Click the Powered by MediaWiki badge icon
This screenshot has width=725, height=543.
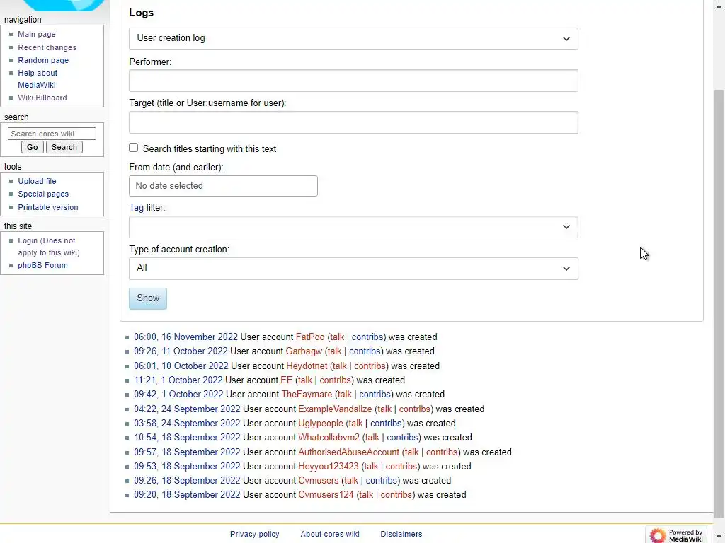[676, 535]
